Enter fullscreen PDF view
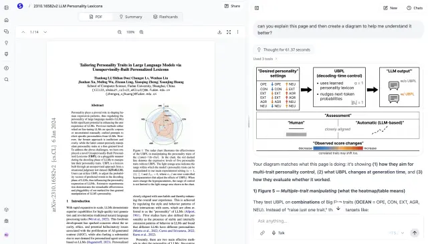Screen dimensions: 428x244 tap(229, 32)
